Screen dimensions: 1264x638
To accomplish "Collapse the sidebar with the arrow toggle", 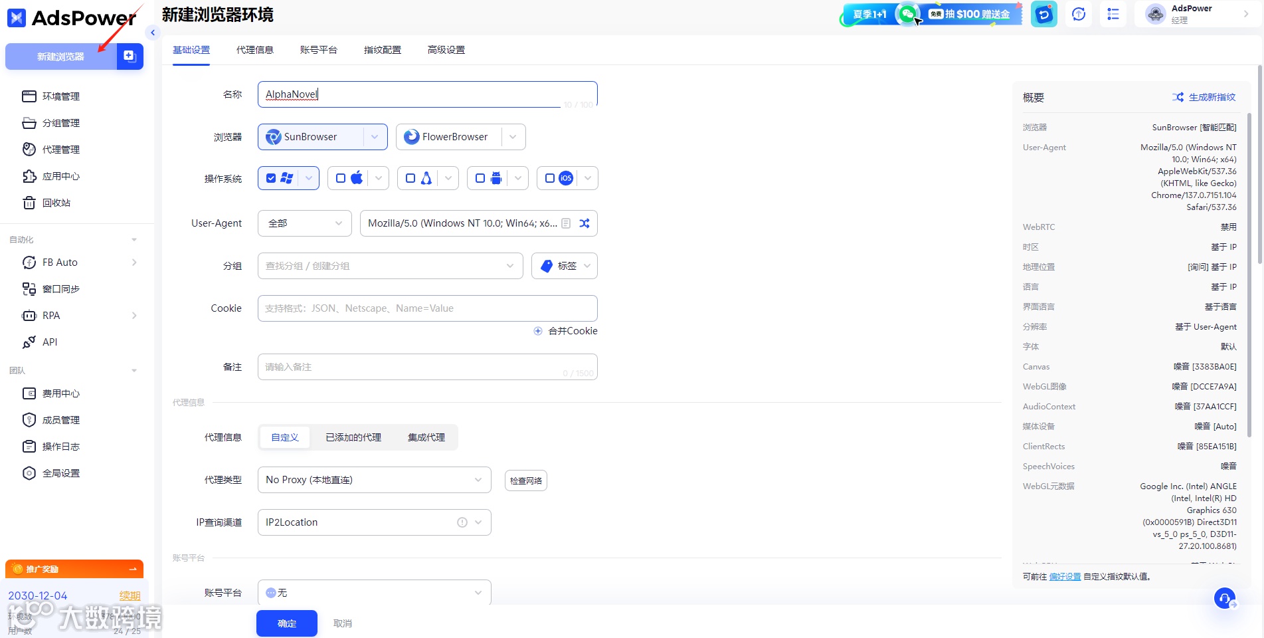I will coord(153,33).
